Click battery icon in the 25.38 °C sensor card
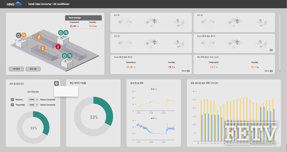The height and width of the screenshot is (152, 287). 188,71
